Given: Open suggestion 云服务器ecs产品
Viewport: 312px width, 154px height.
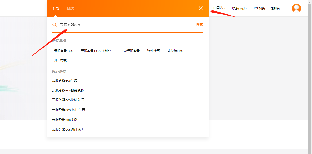Looking at the screenshot, I should (65, 80).
